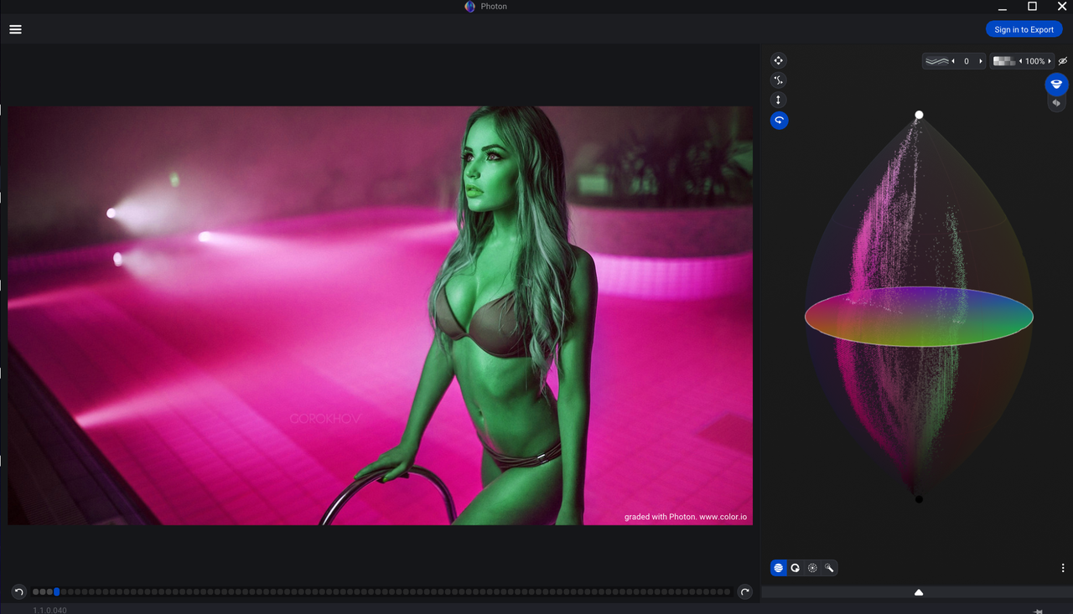Click the black point at color solid bottom
Viewport: 1073px width, 614px height.
[x=919, y=499]
